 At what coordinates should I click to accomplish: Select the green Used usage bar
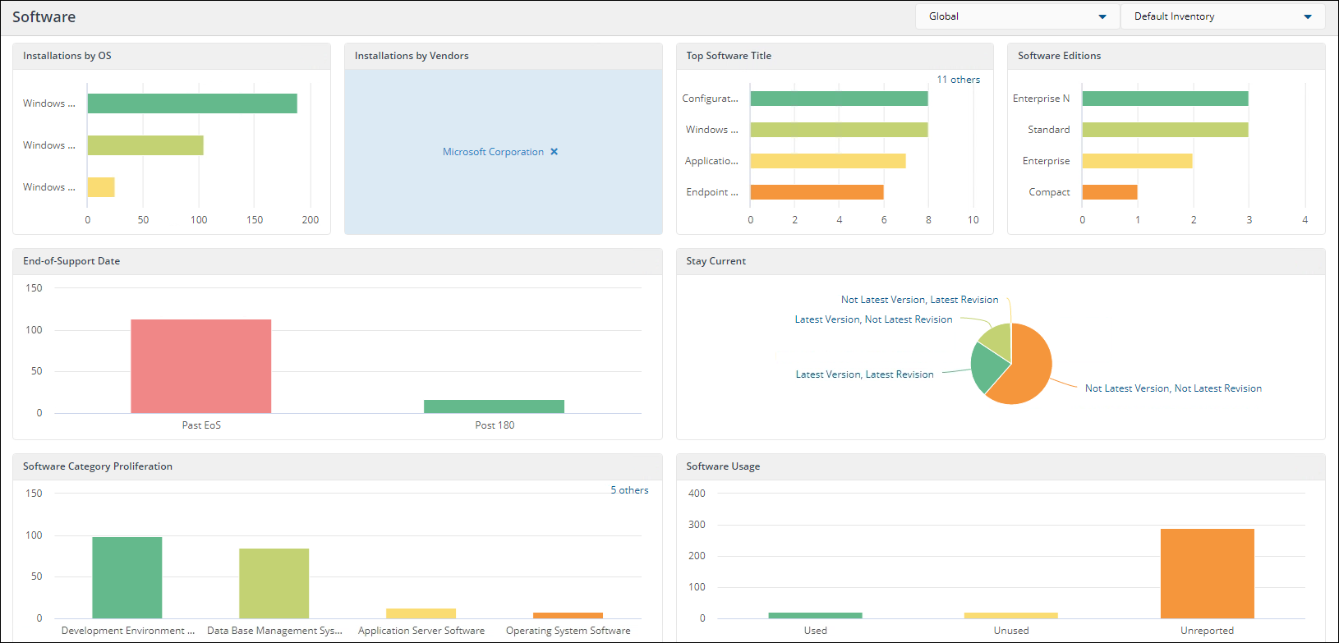pyautogui.click(x=815, y=615)
